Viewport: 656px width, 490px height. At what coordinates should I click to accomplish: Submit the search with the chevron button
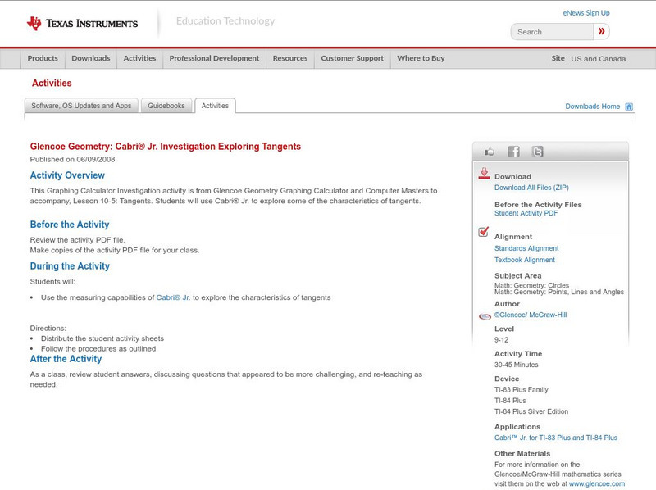coord(601,31)
